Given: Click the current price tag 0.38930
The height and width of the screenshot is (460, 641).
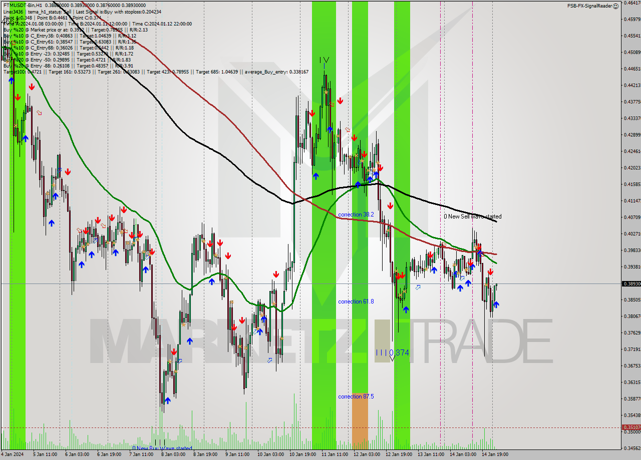Looking at the screenshot, I should coord(631,283).
